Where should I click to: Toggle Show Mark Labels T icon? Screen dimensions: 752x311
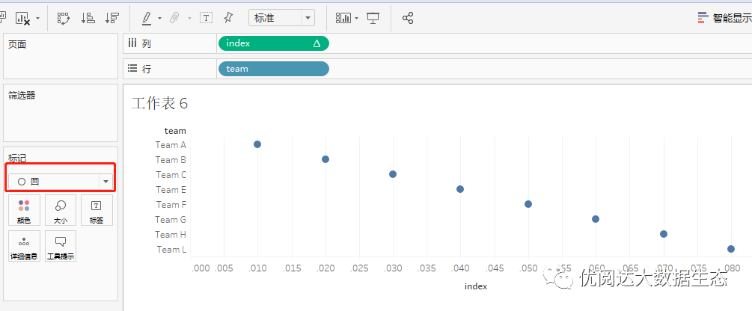pos(207,18)
